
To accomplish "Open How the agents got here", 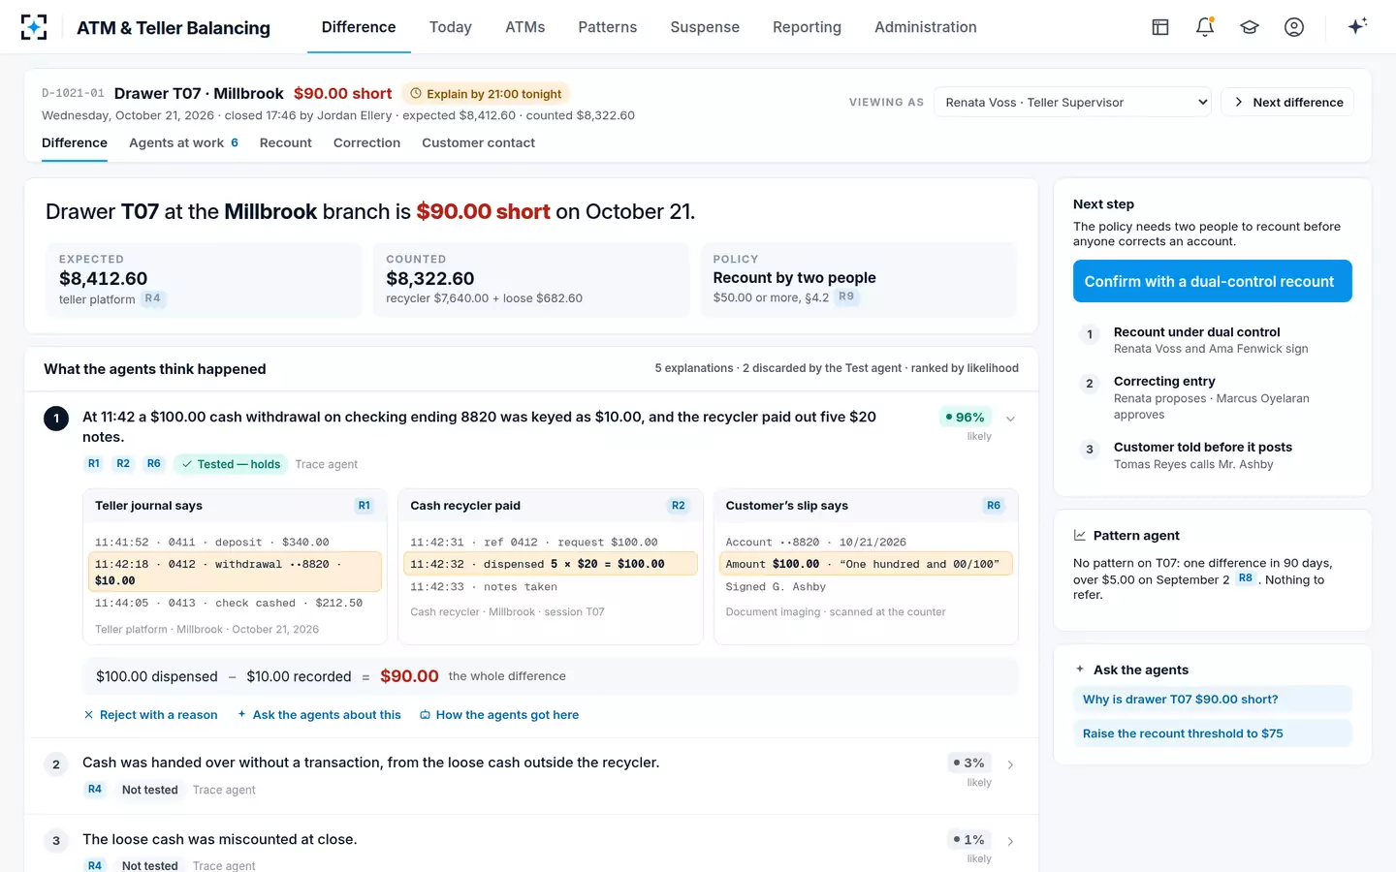I will pyautogui.click(x=499, y=715).
